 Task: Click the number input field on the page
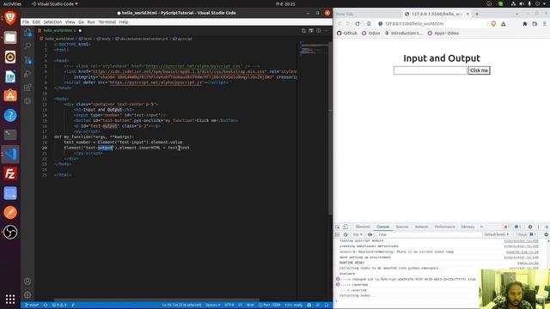430,70
